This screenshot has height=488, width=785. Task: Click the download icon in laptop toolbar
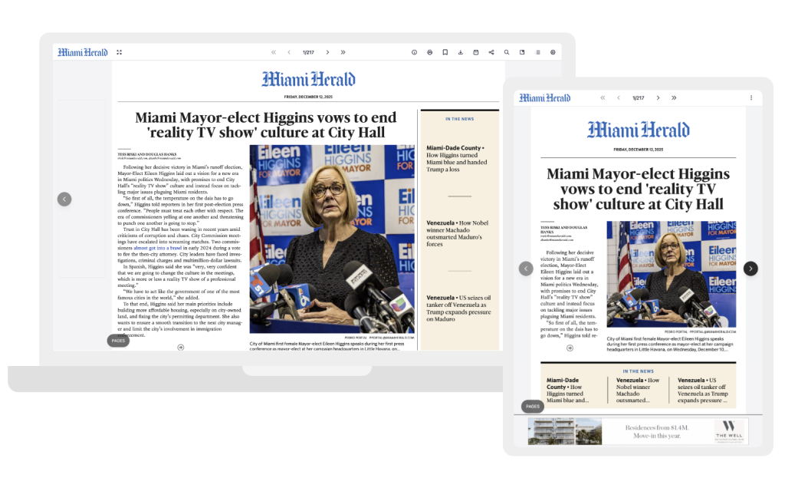(460, 52)
